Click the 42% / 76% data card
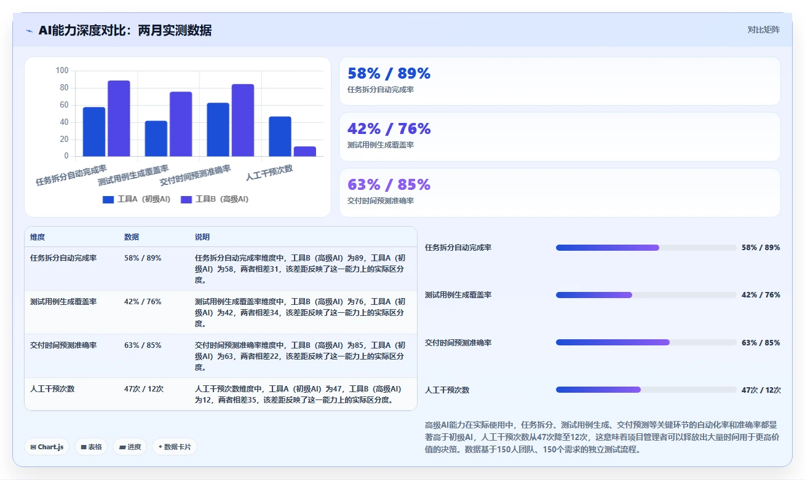Image resolution: width=805 pixels, height=480 pixels. 560,136
